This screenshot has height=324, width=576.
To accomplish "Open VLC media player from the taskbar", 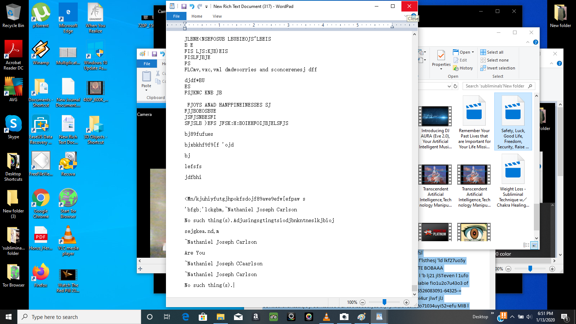I will click(x=327, y=317).
